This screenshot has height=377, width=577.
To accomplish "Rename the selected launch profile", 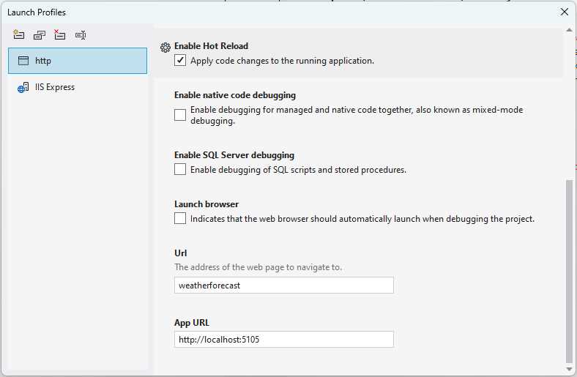I will [x=81, y=35].
